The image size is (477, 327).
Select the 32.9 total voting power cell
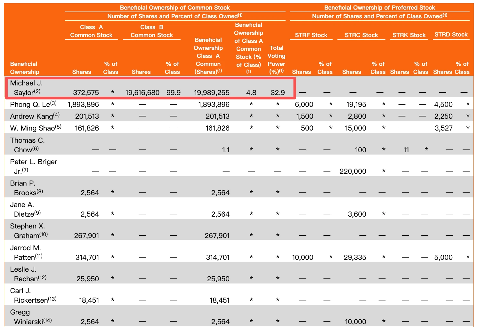click(x=278, y=92)
